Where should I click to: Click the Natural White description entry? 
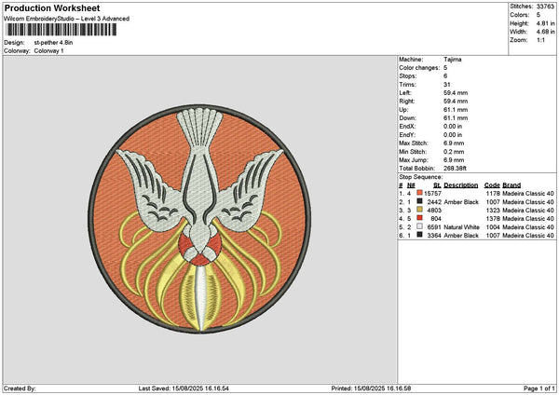coord(464,226)
